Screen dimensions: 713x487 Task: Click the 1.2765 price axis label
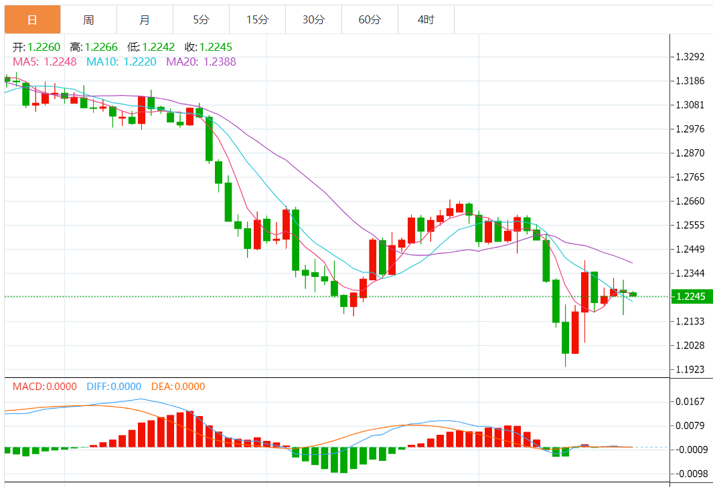(x=690, y=177)
